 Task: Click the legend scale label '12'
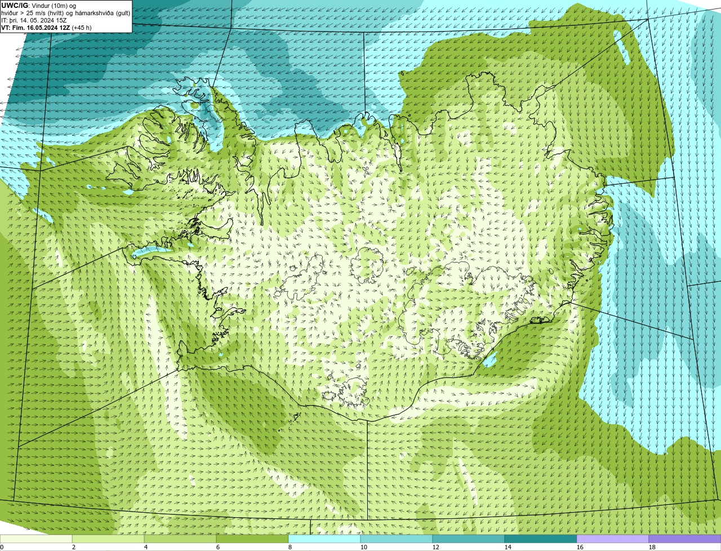tap(436, 547)
